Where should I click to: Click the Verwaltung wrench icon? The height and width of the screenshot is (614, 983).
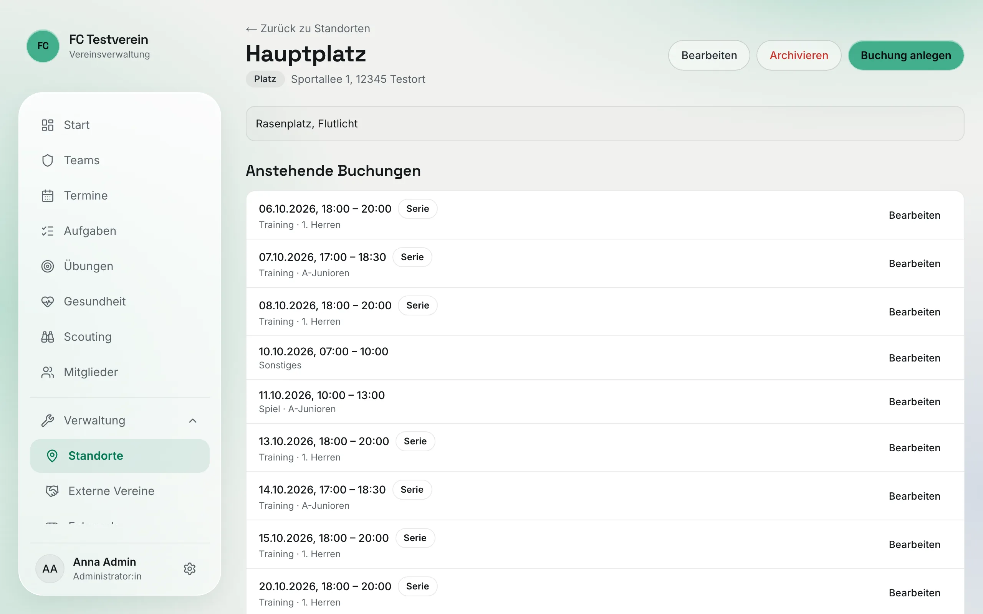[x=48, y=421]
